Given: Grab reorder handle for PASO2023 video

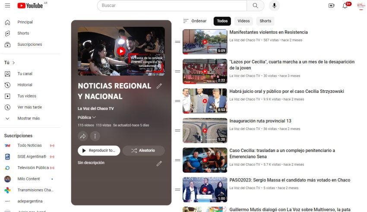Looking at the screenshot, I should pyautogui.click(x=177, y=190).
